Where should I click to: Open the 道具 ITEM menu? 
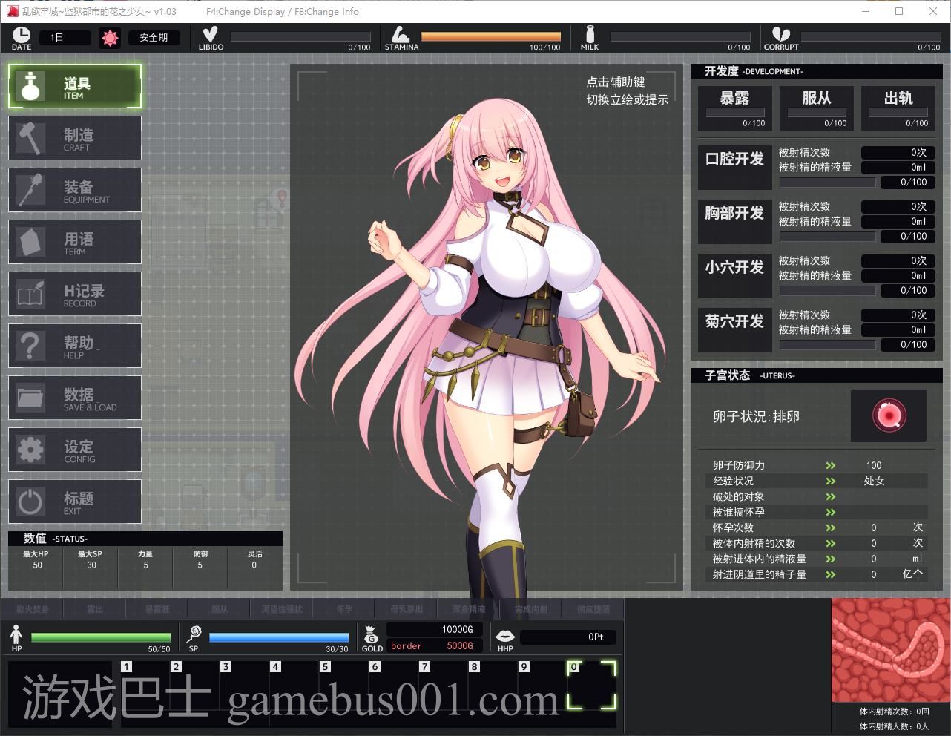75,86
